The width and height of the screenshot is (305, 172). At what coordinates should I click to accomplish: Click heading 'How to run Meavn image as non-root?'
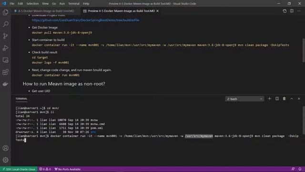coord(64,84)
